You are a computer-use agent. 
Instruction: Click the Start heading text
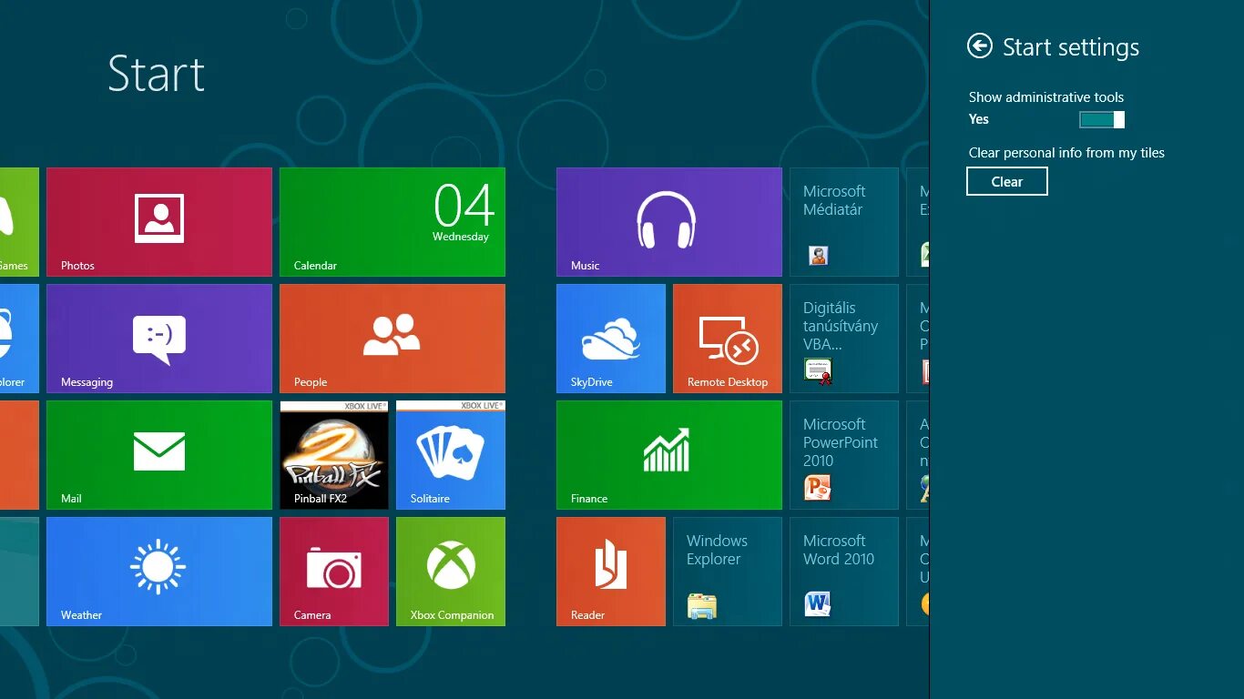(157, 74)
